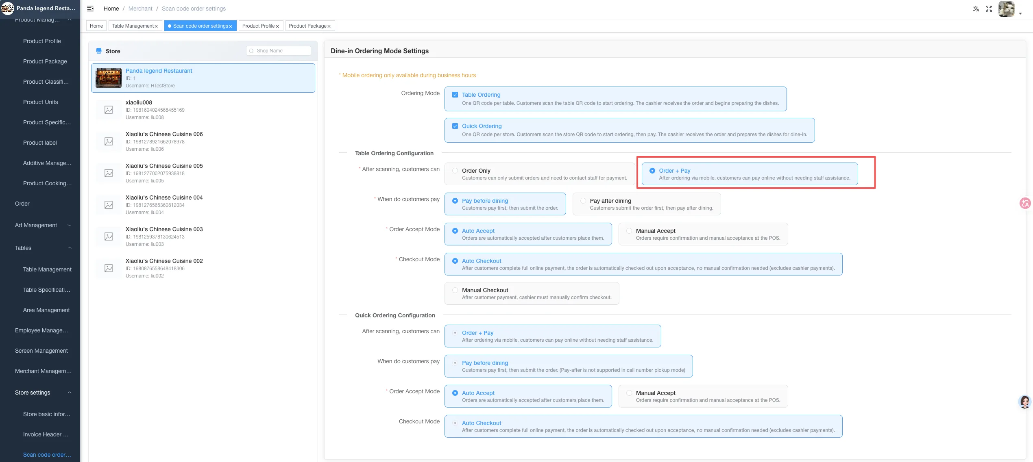
Task: Close the Table Management tab
Action: pos(156,26)
